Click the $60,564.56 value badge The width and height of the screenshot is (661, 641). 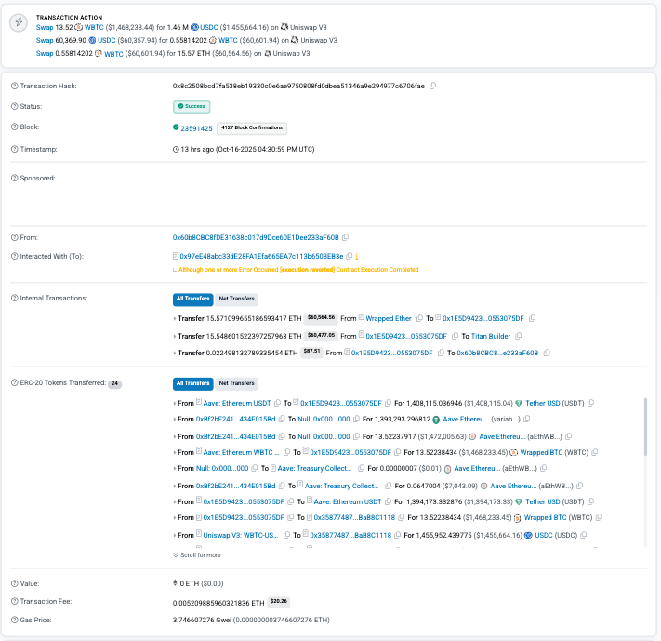click(x=321, y=318)
